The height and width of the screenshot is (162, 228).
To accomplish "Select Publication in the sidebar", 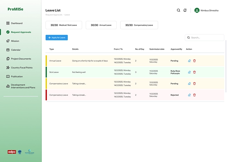I will point(17,76).
